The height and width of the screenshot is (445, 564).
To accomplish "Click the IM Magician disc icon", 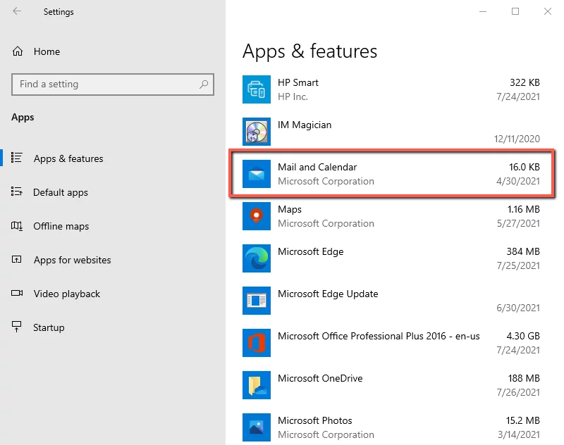I will point(257,132).
